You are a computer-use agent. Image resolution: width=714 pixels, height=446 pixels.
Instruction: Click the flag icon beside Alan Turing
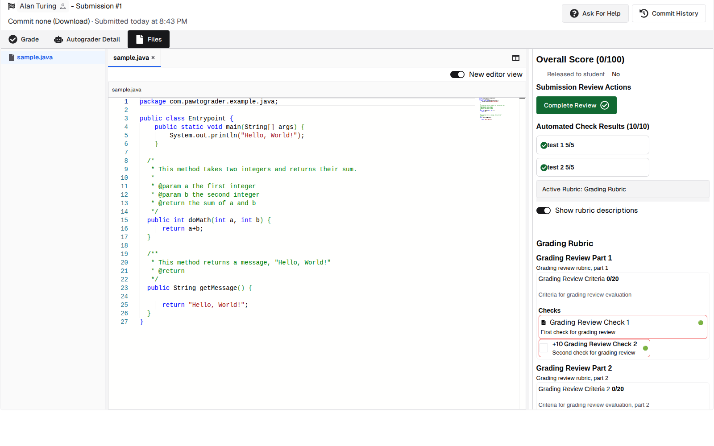[x=12, y=6]
